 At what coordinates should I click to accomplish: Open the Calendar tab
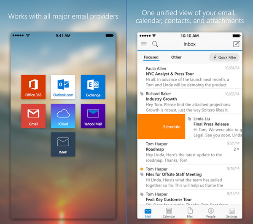[169, 213]
